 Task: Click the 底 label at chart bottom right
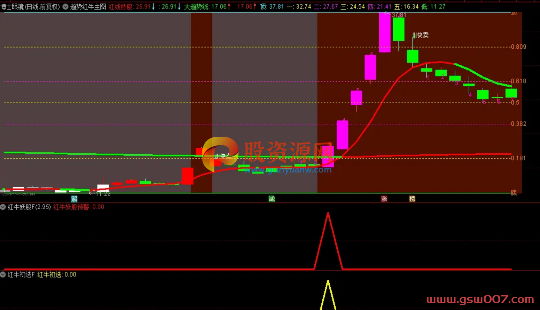point(514,193)
